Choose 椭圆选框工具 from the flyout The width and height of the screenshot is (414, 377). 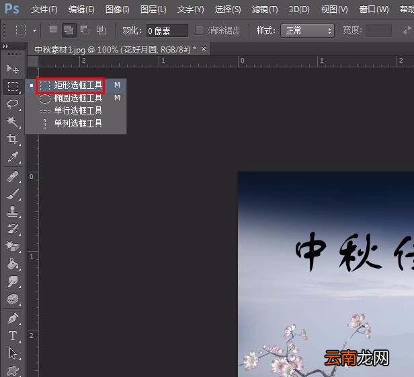(x=76, y=98)
